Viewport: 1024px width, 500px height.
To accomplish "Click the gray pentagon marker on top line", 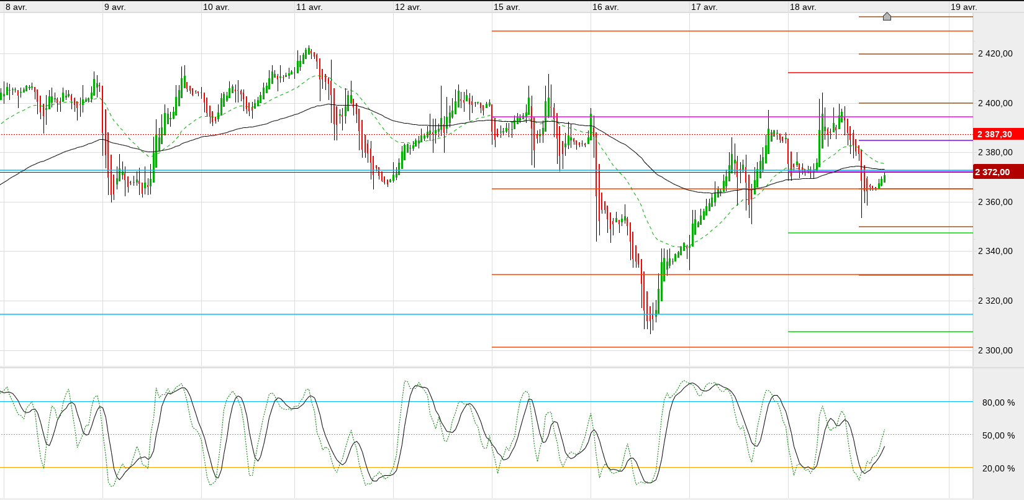I will (887, 16).
